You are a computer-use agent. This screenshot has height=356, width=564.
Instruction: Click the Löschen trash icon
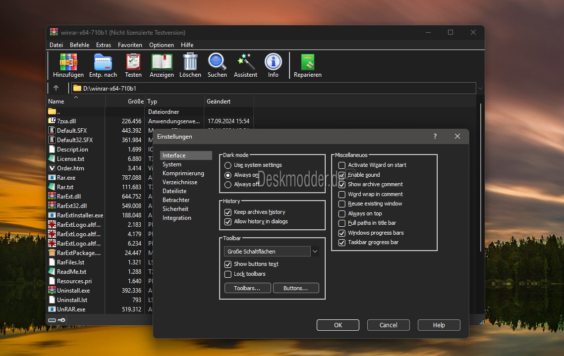pos(190,62)
